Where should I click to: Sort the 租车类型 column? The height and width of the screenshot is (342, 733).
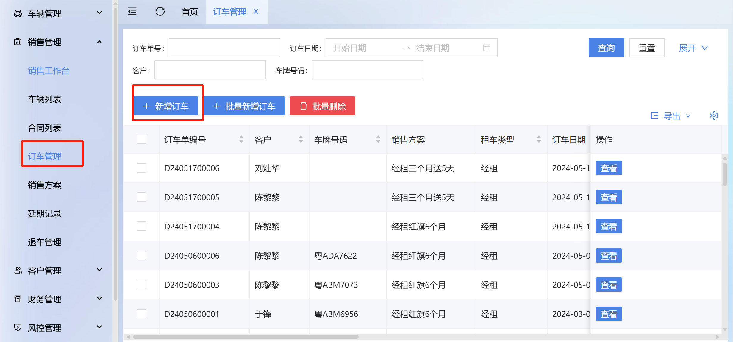[539, 139]
